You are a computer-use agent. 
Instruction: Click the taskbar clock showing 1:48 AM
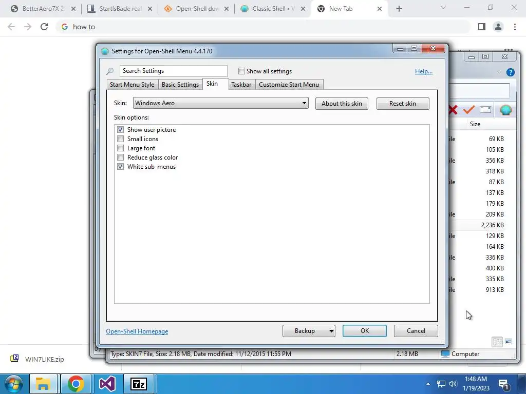[x=476, y=384]
